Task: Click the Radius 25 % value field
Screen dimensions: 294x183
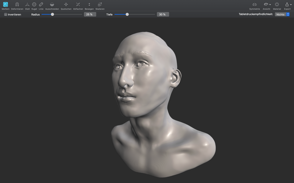Action: pos(90,14)
